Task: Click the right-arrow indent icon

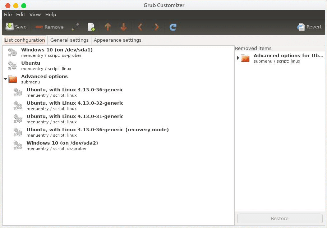Action: coord(156,27)
